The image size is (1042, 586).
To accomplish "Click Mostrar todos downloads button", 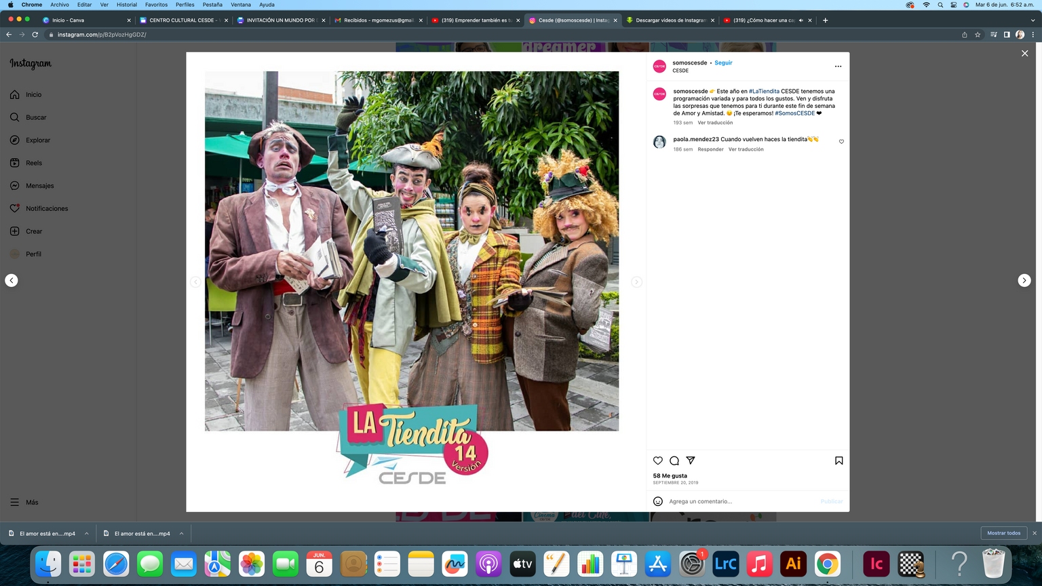I will [x=1004, y=533].
